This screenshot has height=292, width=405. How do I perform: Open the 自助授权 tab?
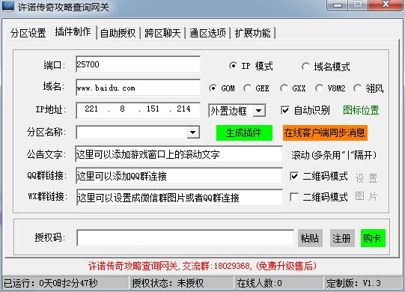(x=118, y=33)
